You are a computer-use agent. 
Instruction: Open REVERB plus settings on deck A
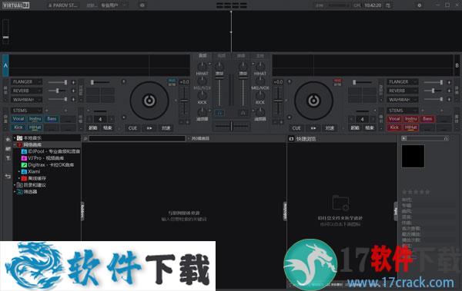[73, 91]
